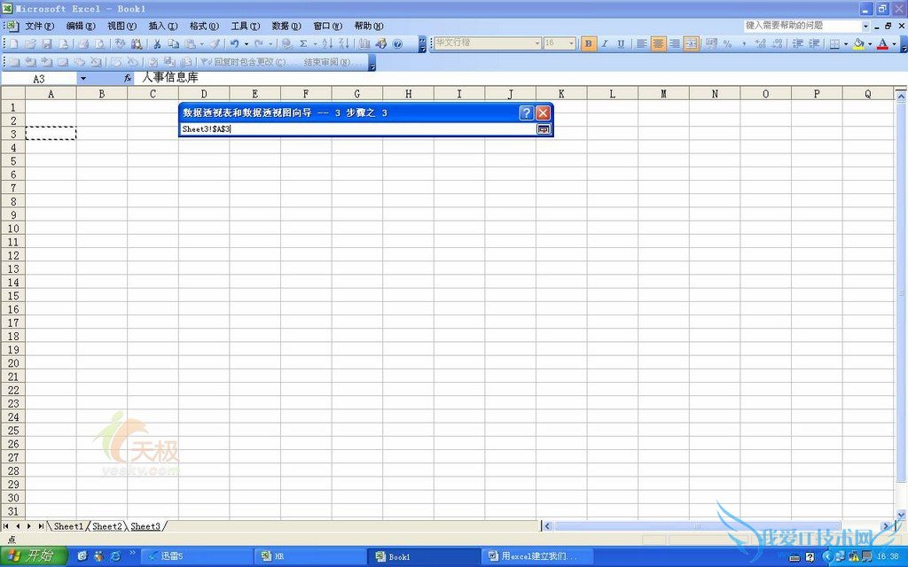Apply the red Font Color A

(x=882, y=44)
